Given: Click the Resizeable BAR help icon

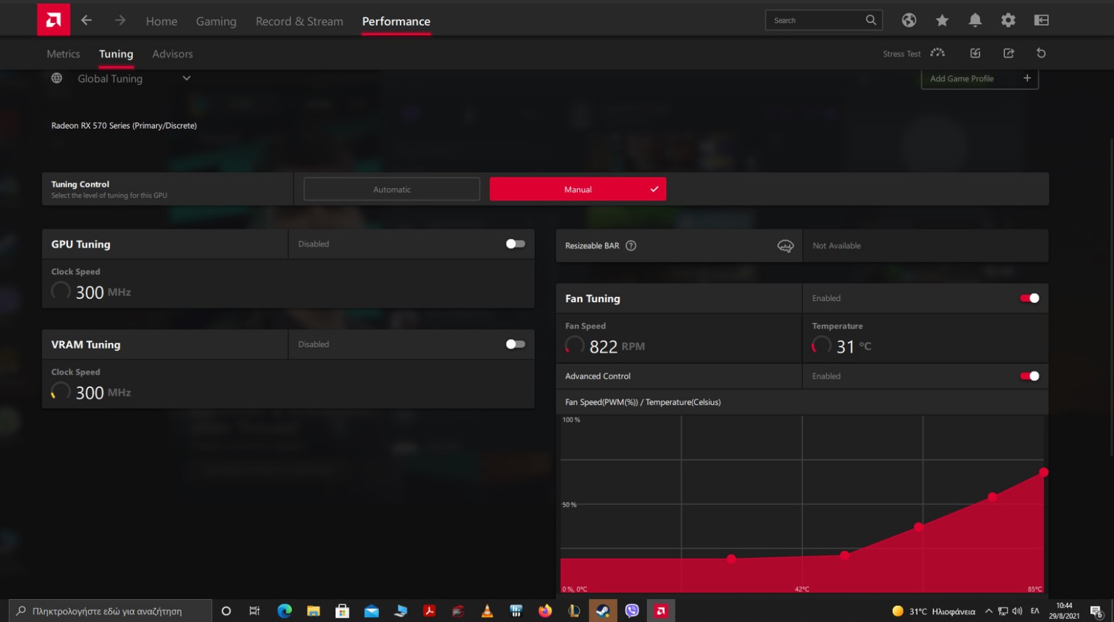Looking at the screenshot, I should tap(631, 246).
